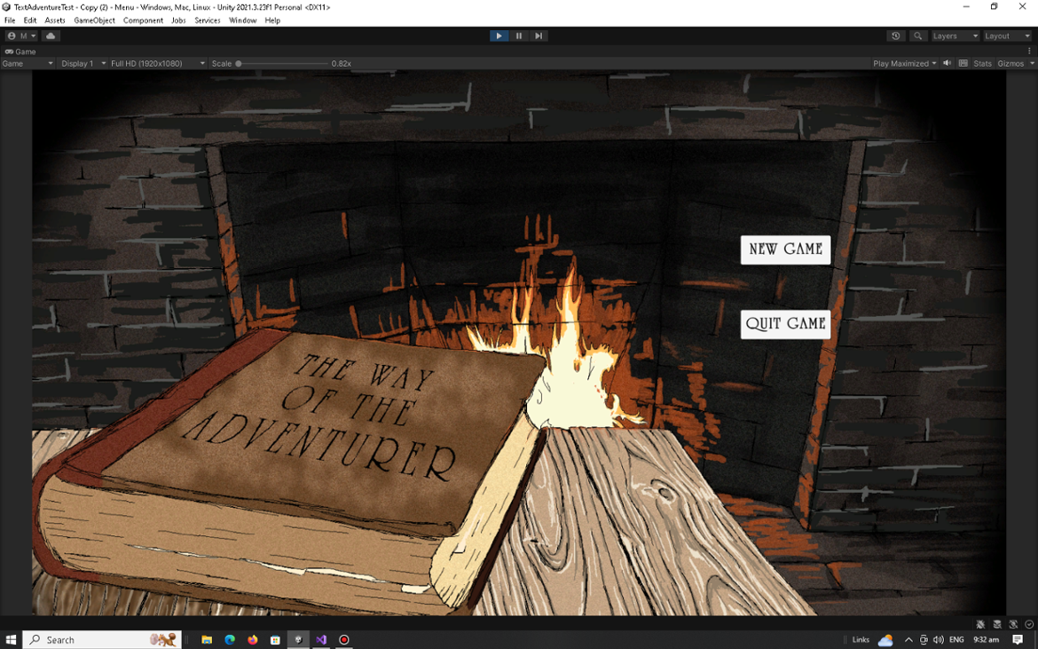Toggle Pause on the playback controls

click(x=518, y=36)
